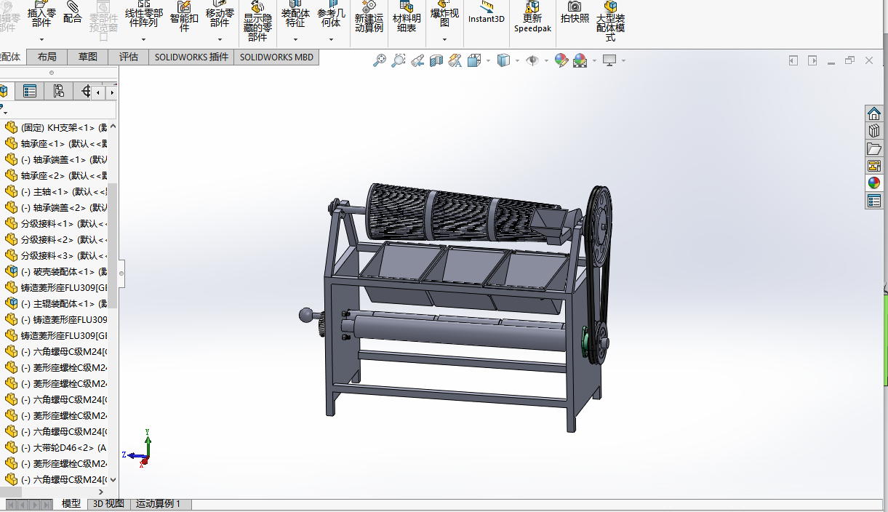The image size is (888, 512).
Task: Click the 材料明细表 bill of materials button
Action: coord(407,17)
